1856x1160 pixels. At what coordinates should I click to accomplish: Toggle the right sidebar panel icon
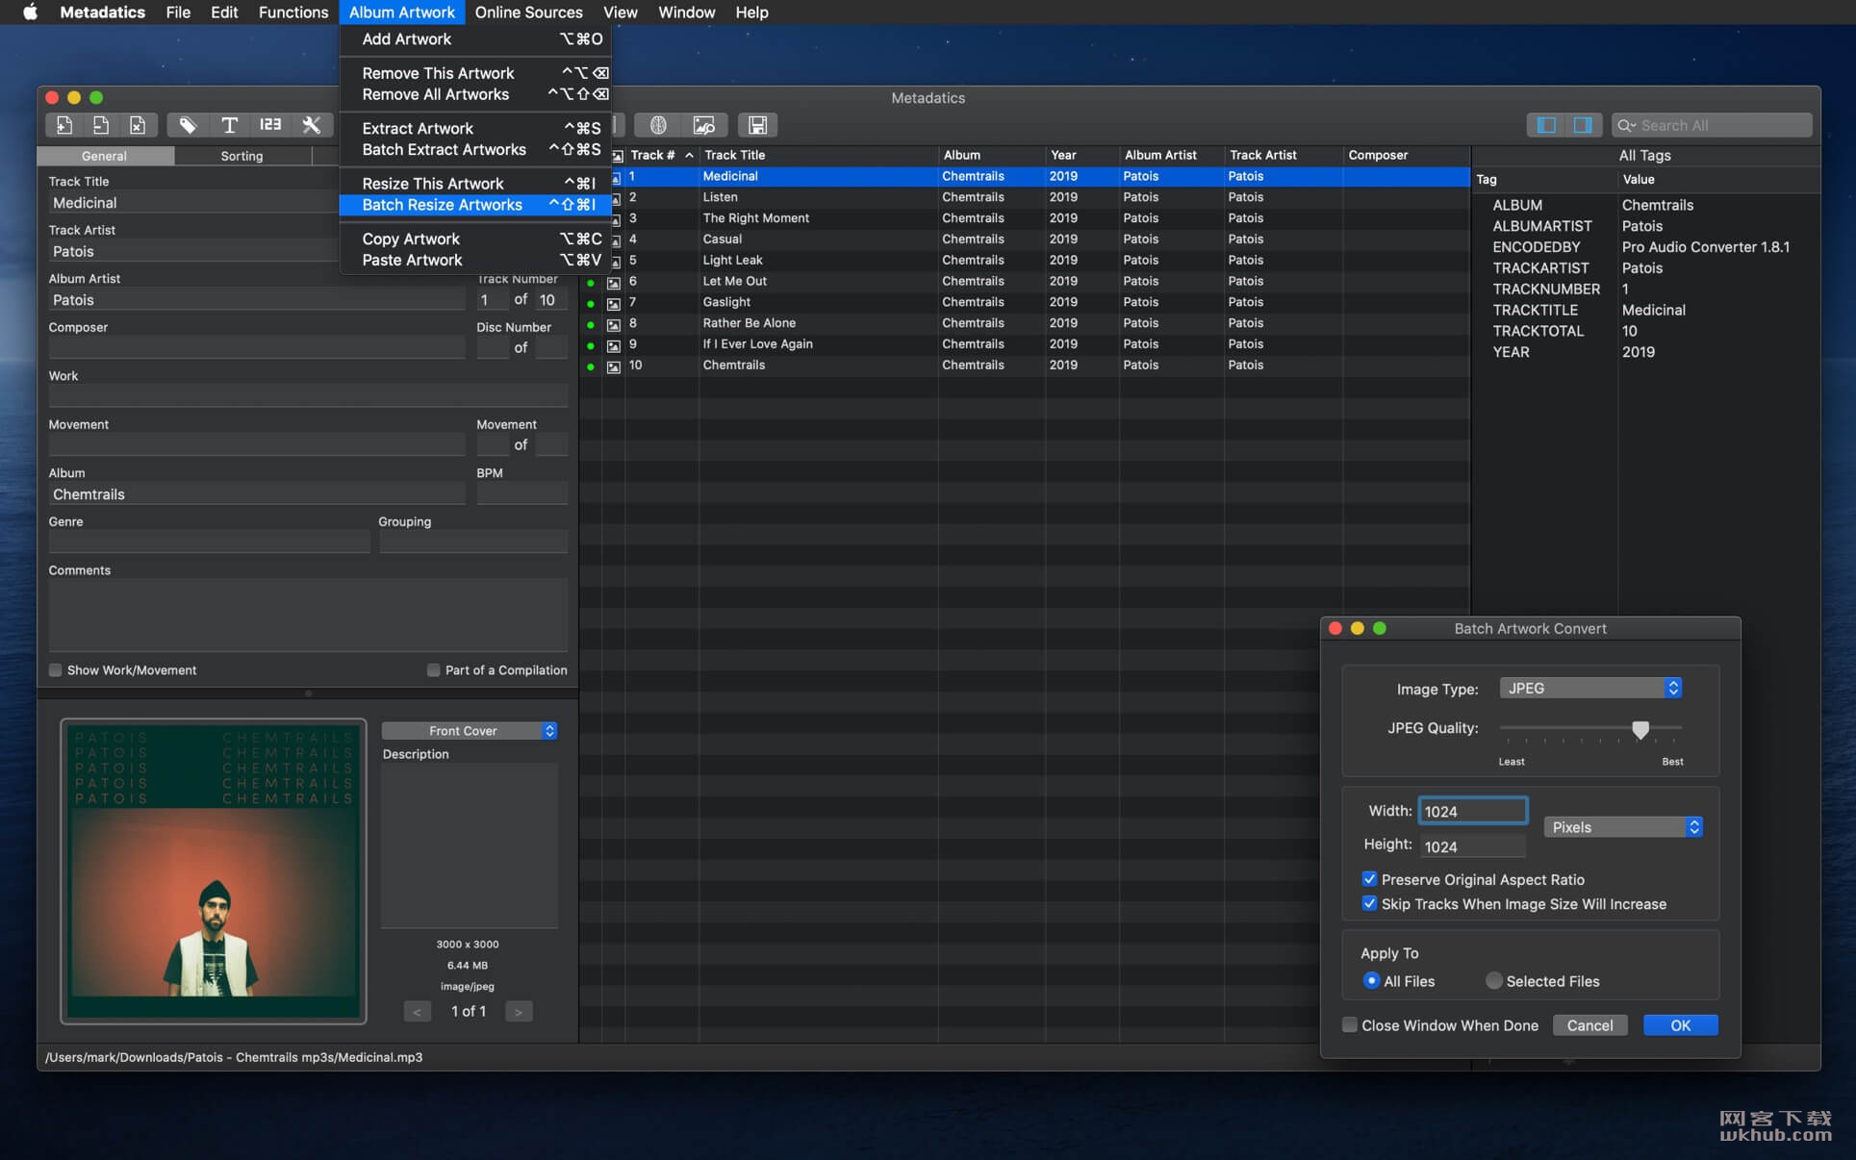click(x=1583, y=125)
